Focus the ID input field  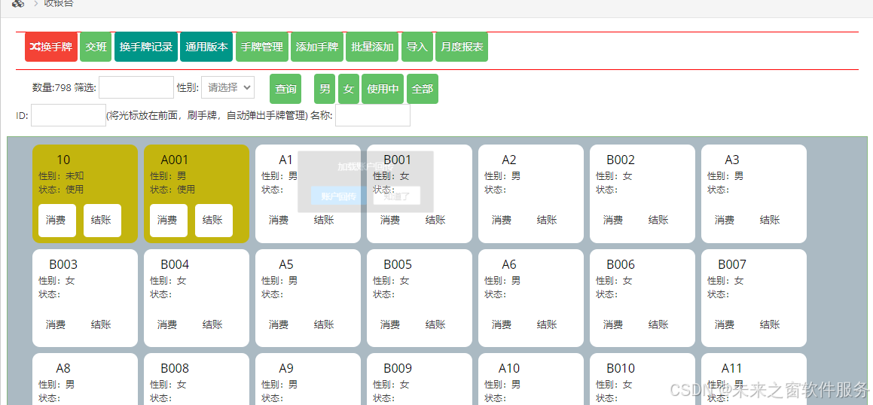pos(69,115)
